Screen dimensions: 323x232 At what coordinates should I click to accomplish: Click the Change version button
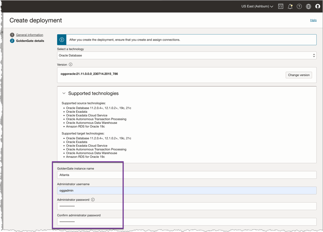point(299,75)
